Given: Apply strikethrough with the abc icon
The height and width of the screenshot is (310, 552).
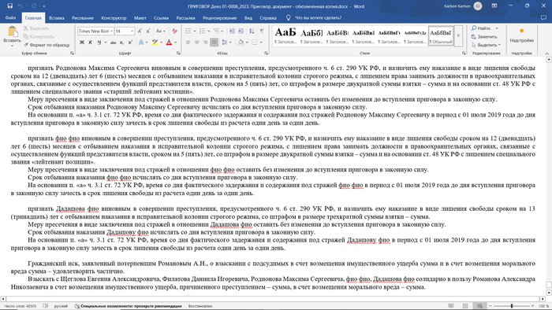Looking at the screenshot, I should pyautogui.click(x=113, y=42).
